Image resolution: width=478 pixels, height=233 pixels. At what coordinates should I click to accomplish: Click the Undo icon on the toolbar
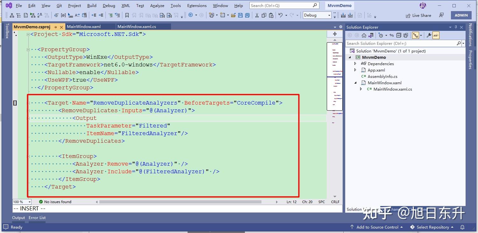(x=280, y=15)
